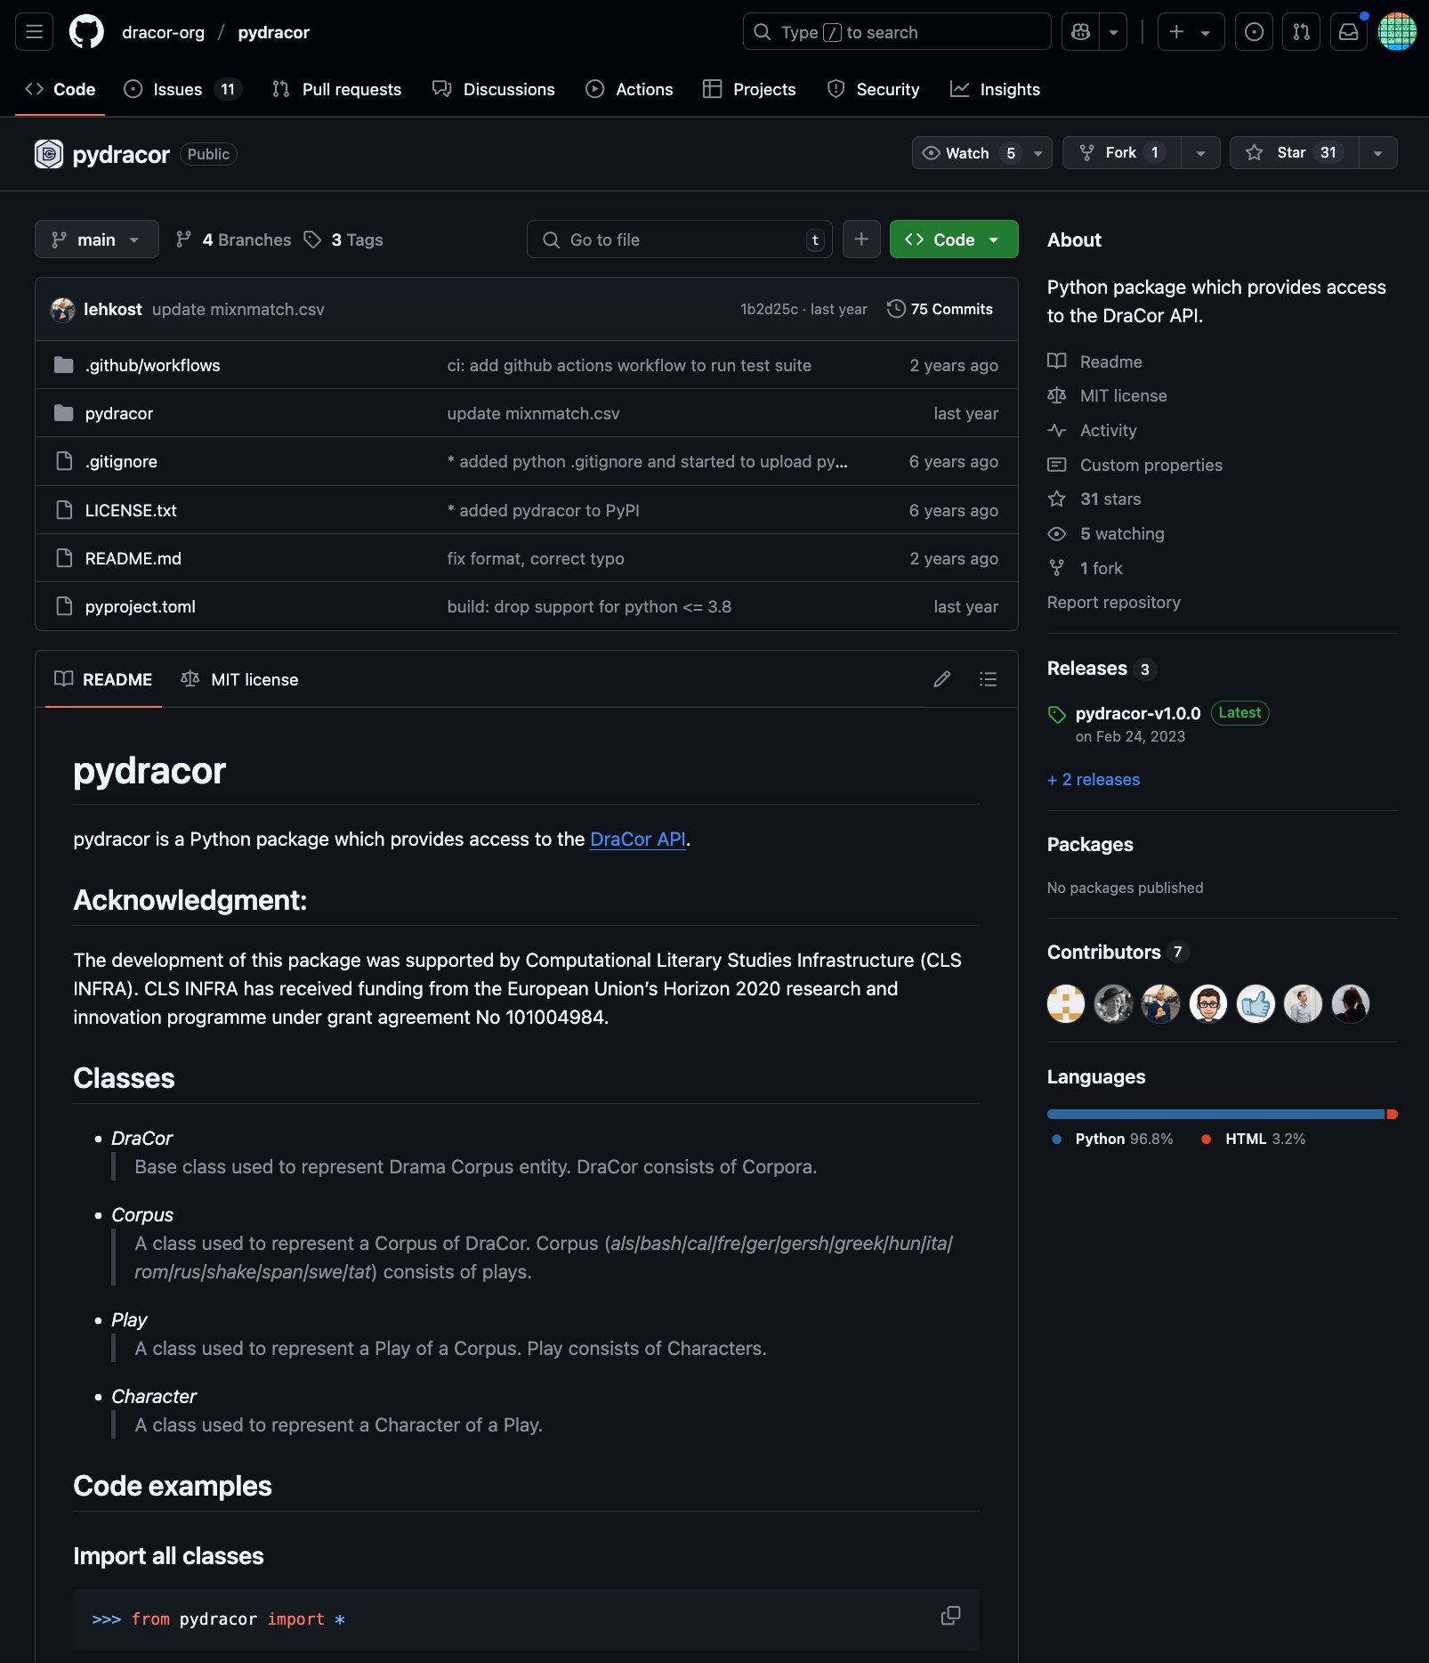
Task: Open the thumbs-up contributor avatar
Action: tap(1255, 1003)
